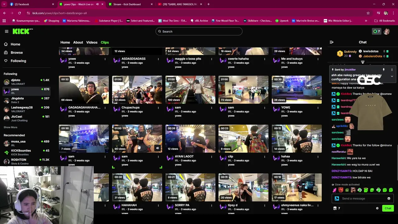Switch to the About tab
This screenshot has width=398, height=224.
tap(78, 42)
